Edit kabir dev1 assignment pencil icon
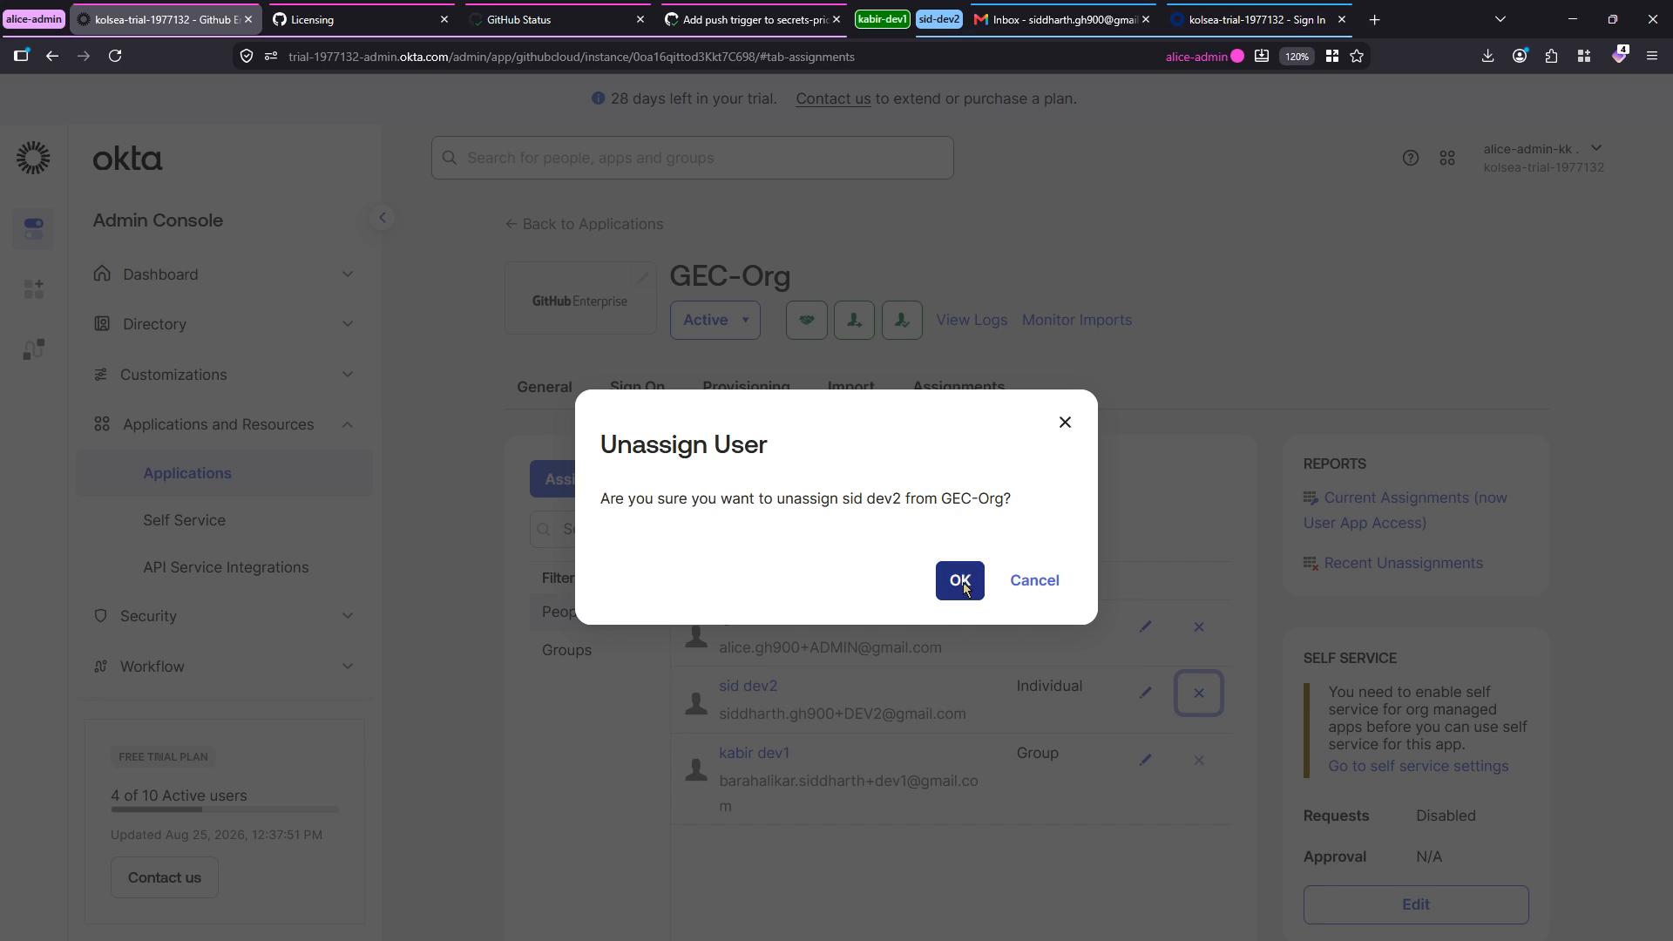1673x941 pixels. click(x=1146, y=760)
